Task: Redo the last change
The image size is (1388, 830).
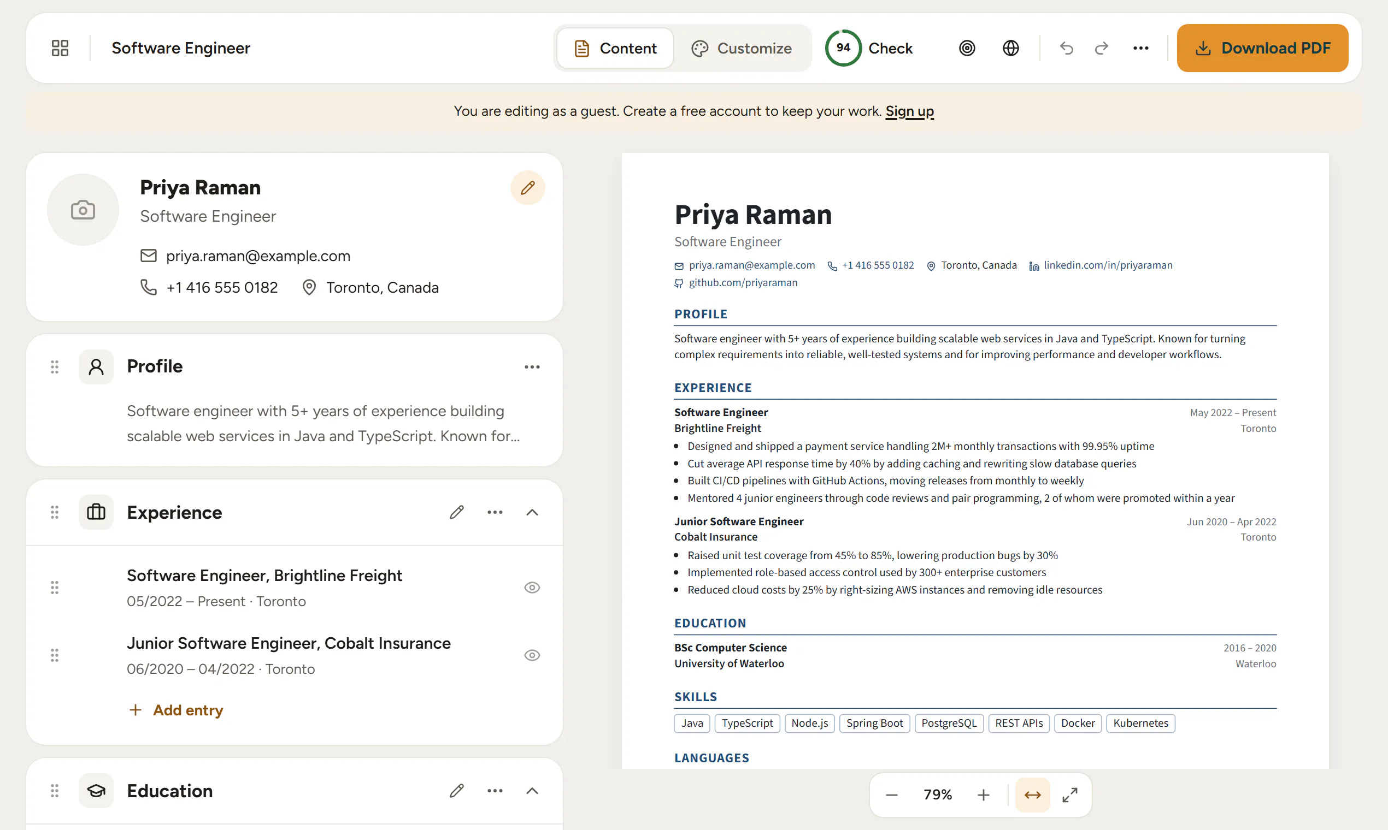Action: pos(1101,48)
